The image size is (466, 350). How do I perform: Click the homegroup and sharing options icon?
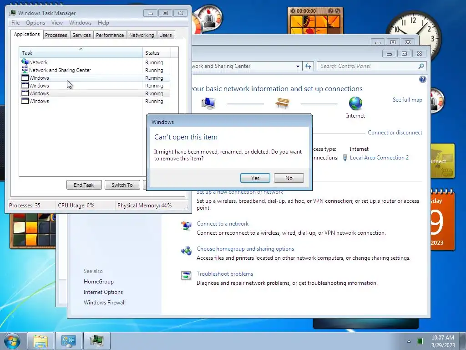(186, 251)
